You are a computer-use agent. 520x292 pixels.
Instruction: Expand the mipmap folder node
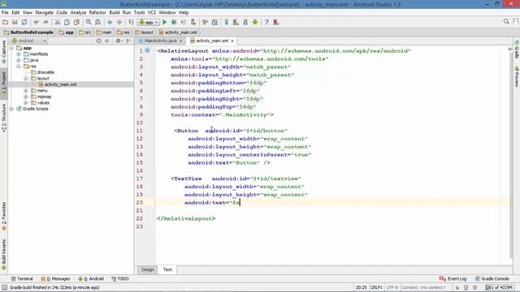click(26, 97)
